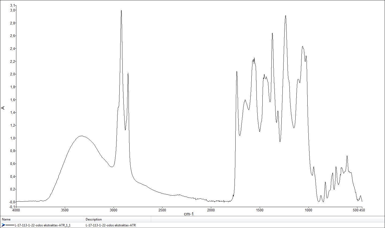
Task: Click the carbonyl peak tip near 1735 cm-1
Action: [237, 72]
